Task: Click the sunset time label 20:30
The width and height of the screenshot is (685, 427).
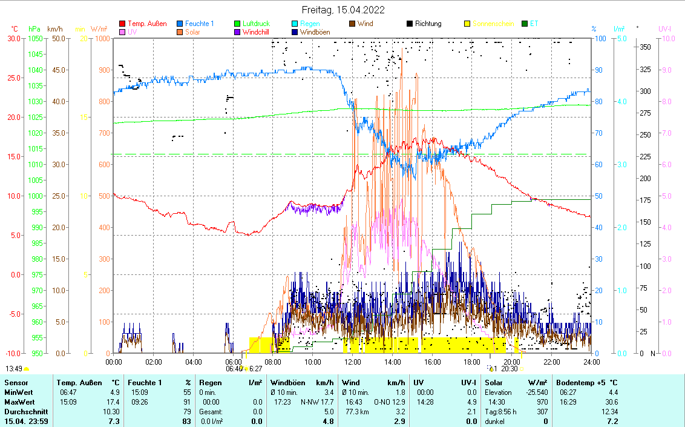Action: [510, 368]
